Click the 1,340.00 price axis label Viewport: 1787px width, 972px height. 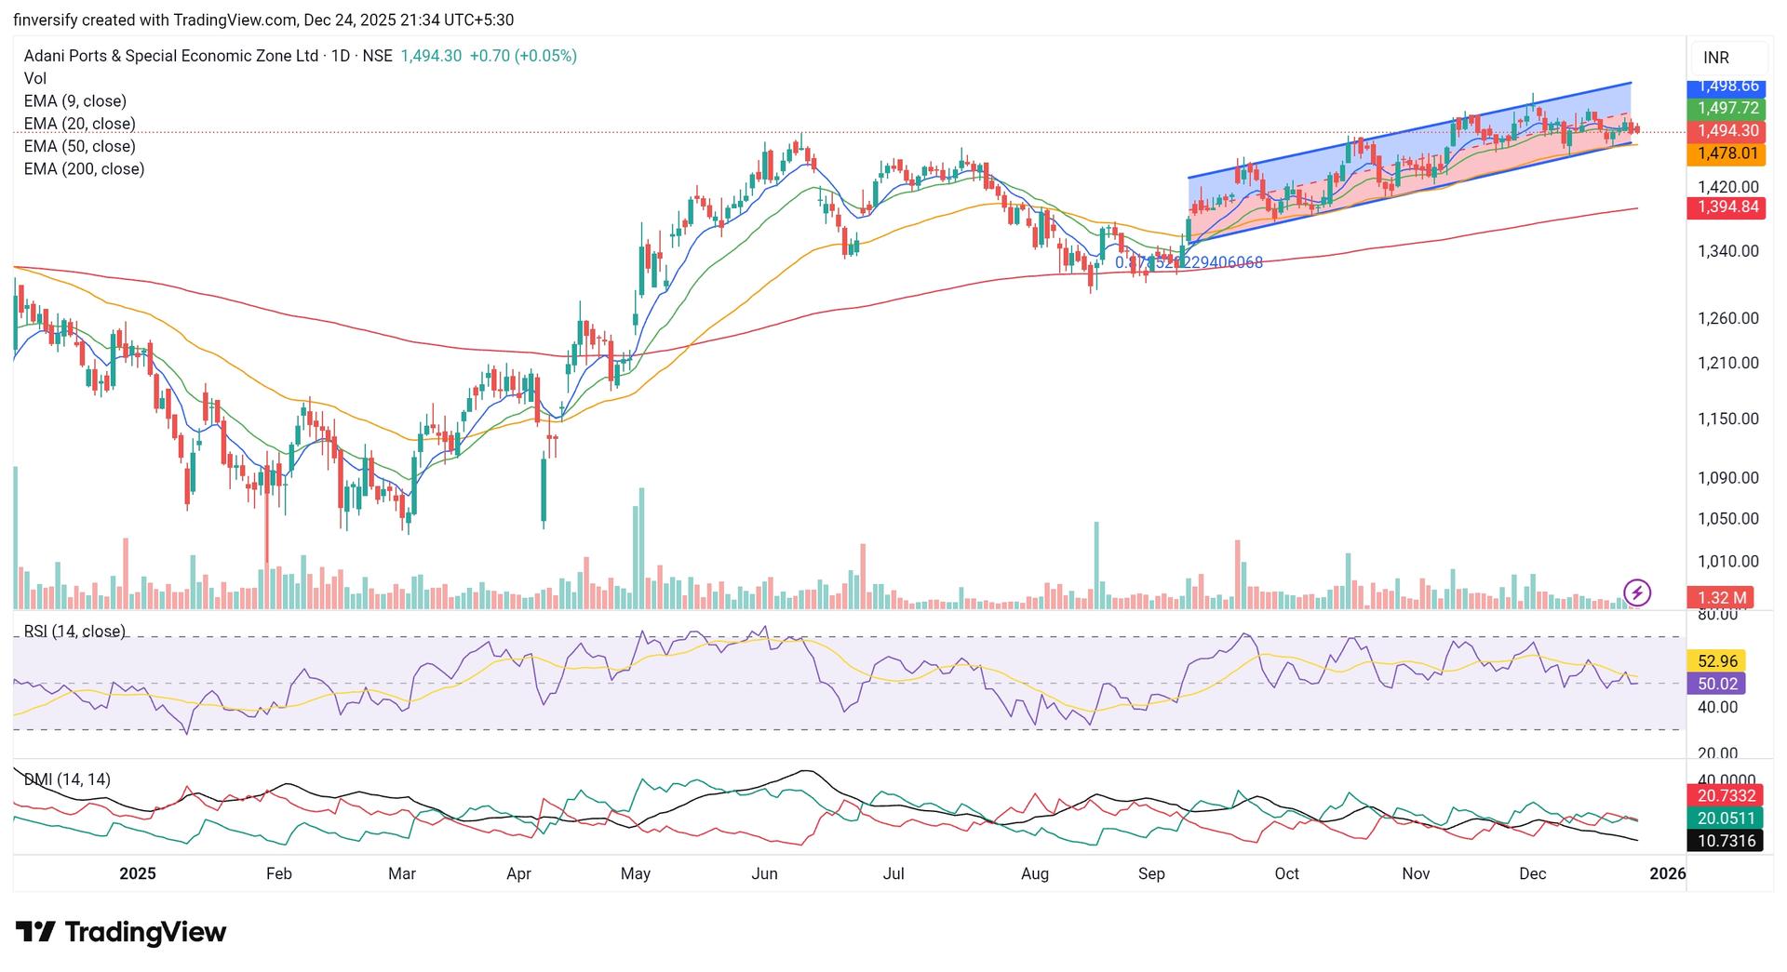[1728, 251]
